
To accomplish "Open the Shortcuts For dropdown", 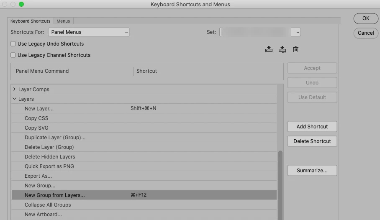I will pos(89,32).
